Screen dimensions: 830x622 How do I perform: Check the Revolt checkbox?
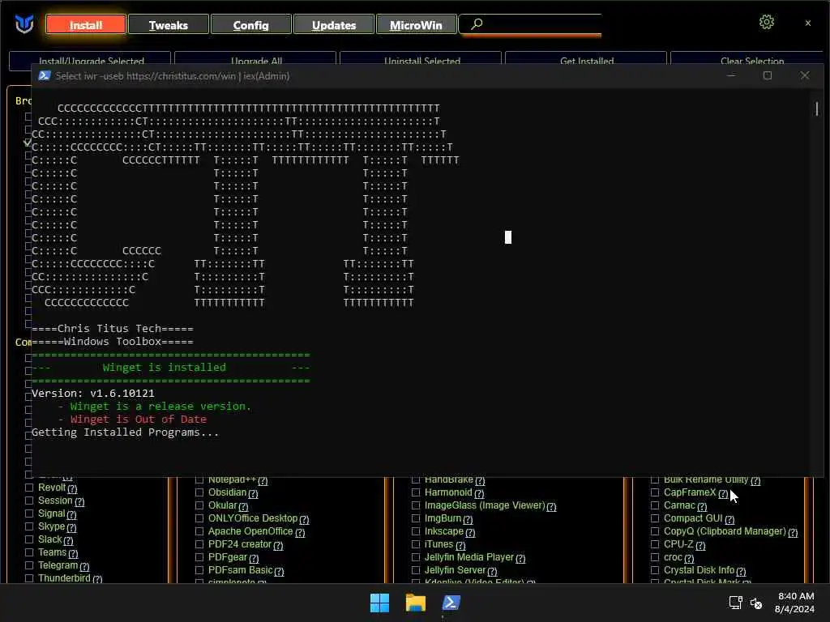click(x=29, y=488)
